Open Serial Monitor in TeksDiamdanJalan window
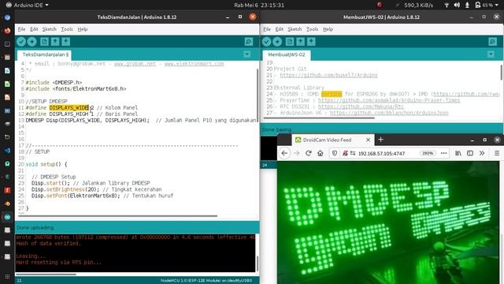This screenshot has width=504, height=284. tap(249, 42)
